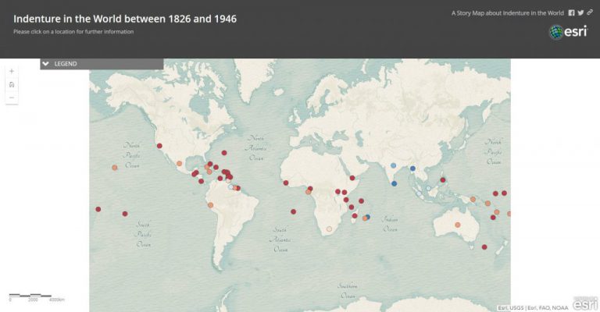Select the light blue marker in Borneo region
The height and width of the screenshot is (312, 600).
[x=429, y=188]
